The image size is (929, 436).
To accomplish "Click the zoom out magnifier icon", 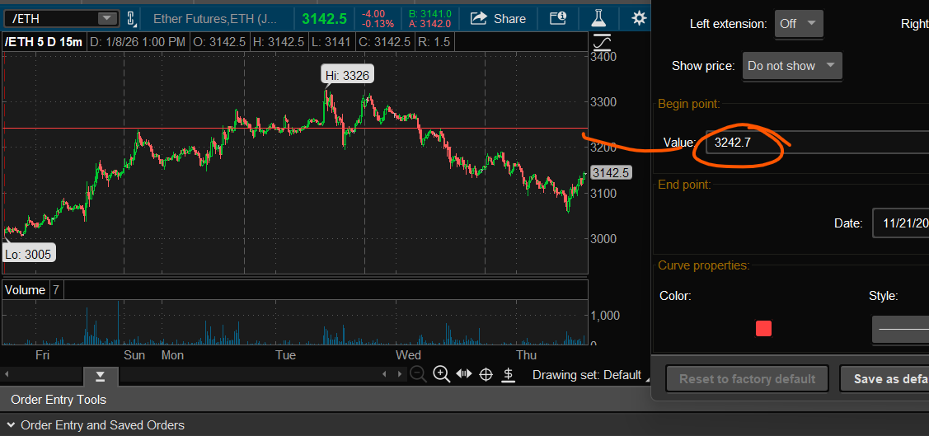I will click(418, 374).
